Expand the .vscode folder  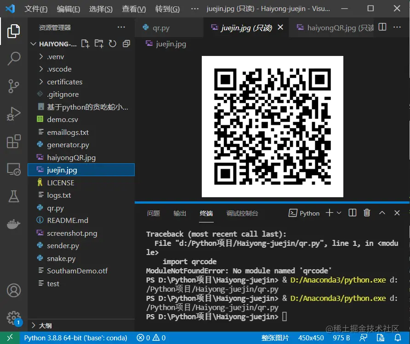point(81,69)
